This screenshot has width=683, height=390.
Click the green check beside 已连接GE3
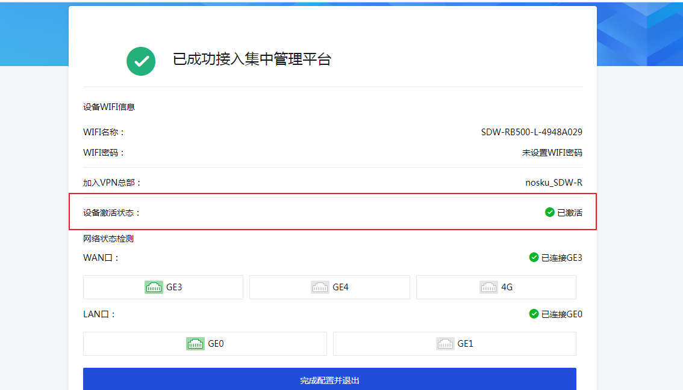coord(534,257)
